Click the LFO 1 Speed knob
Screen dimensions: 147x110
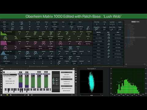[x=70, y=49]
